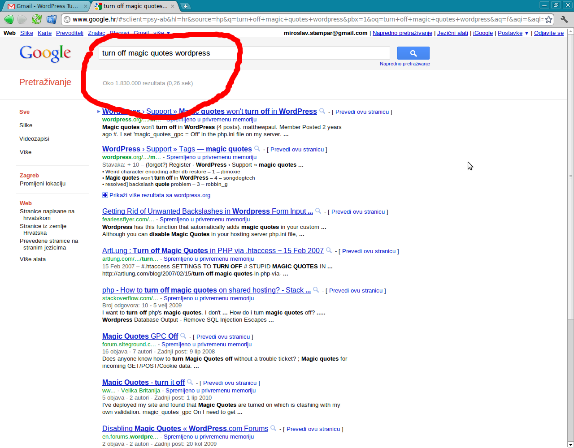Filter by 'Stranice napisane na hrvatskom'

coord(47,215)
